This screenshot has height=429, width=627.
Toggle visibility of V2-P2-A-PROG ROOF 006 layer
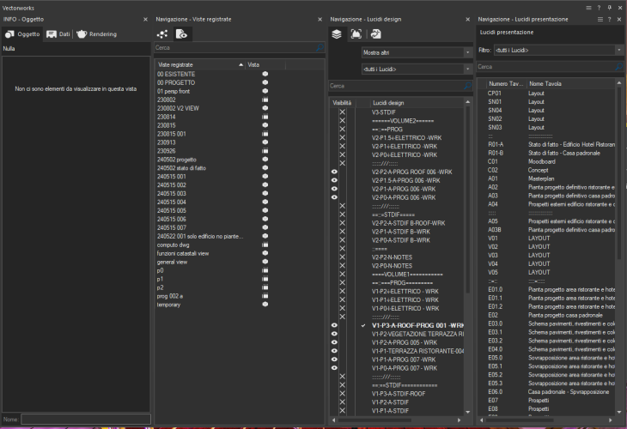click(x=334, y=172)
